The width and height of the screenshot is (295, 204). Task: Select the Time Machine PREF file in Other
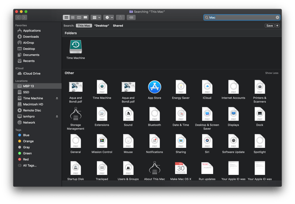click(x=102, y=87)
